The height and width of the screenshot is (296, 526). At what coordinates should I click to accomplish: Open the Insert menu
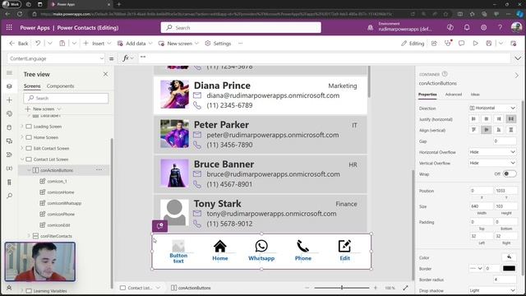tap(97, 44)
